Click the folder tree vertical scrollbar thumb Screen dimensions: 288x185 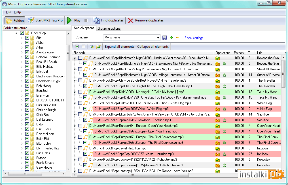click(x=68, y=53)
